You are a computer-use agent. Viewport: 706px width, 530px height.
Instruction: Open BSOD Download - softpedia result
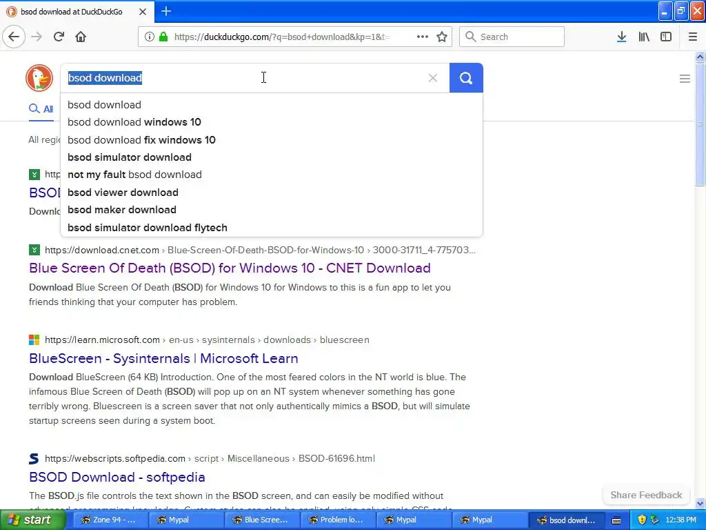tap(117, 477)
